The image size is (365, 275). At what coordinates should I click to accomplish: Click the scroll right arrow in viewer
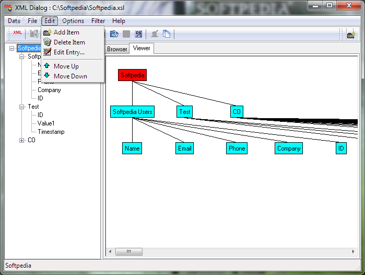click(x=354, y=251)
